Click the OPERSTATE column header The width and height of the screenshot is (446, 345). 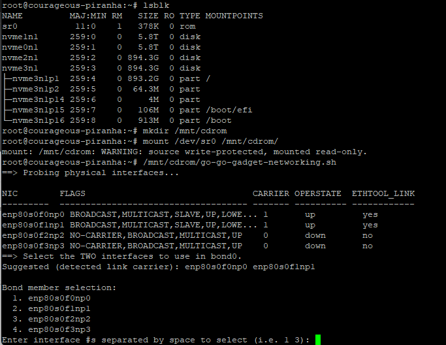coord(317,193)
